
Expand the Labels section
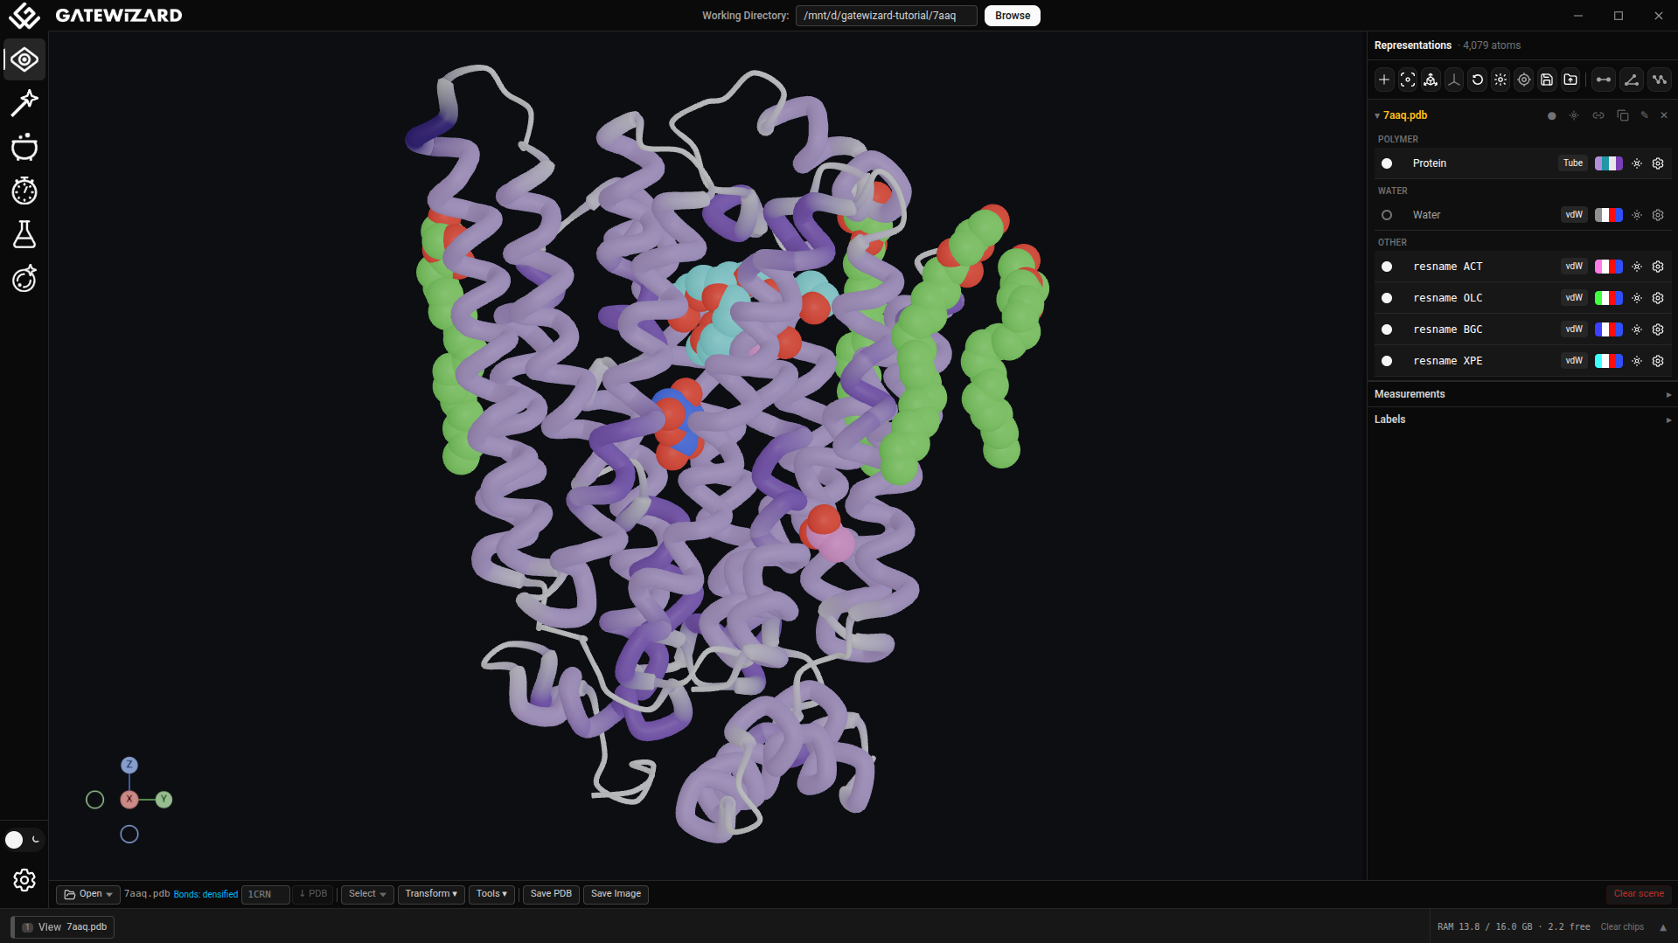[1521, 419]
